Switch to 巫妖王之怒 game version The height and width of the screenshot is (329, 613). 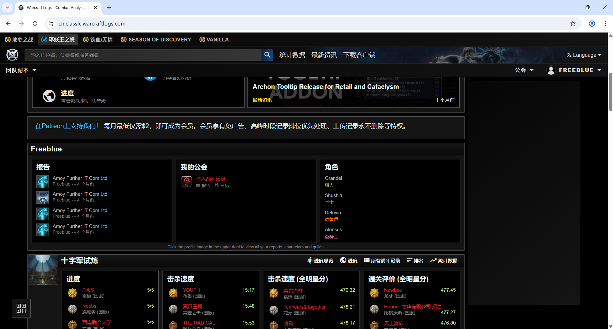(58, 40)
